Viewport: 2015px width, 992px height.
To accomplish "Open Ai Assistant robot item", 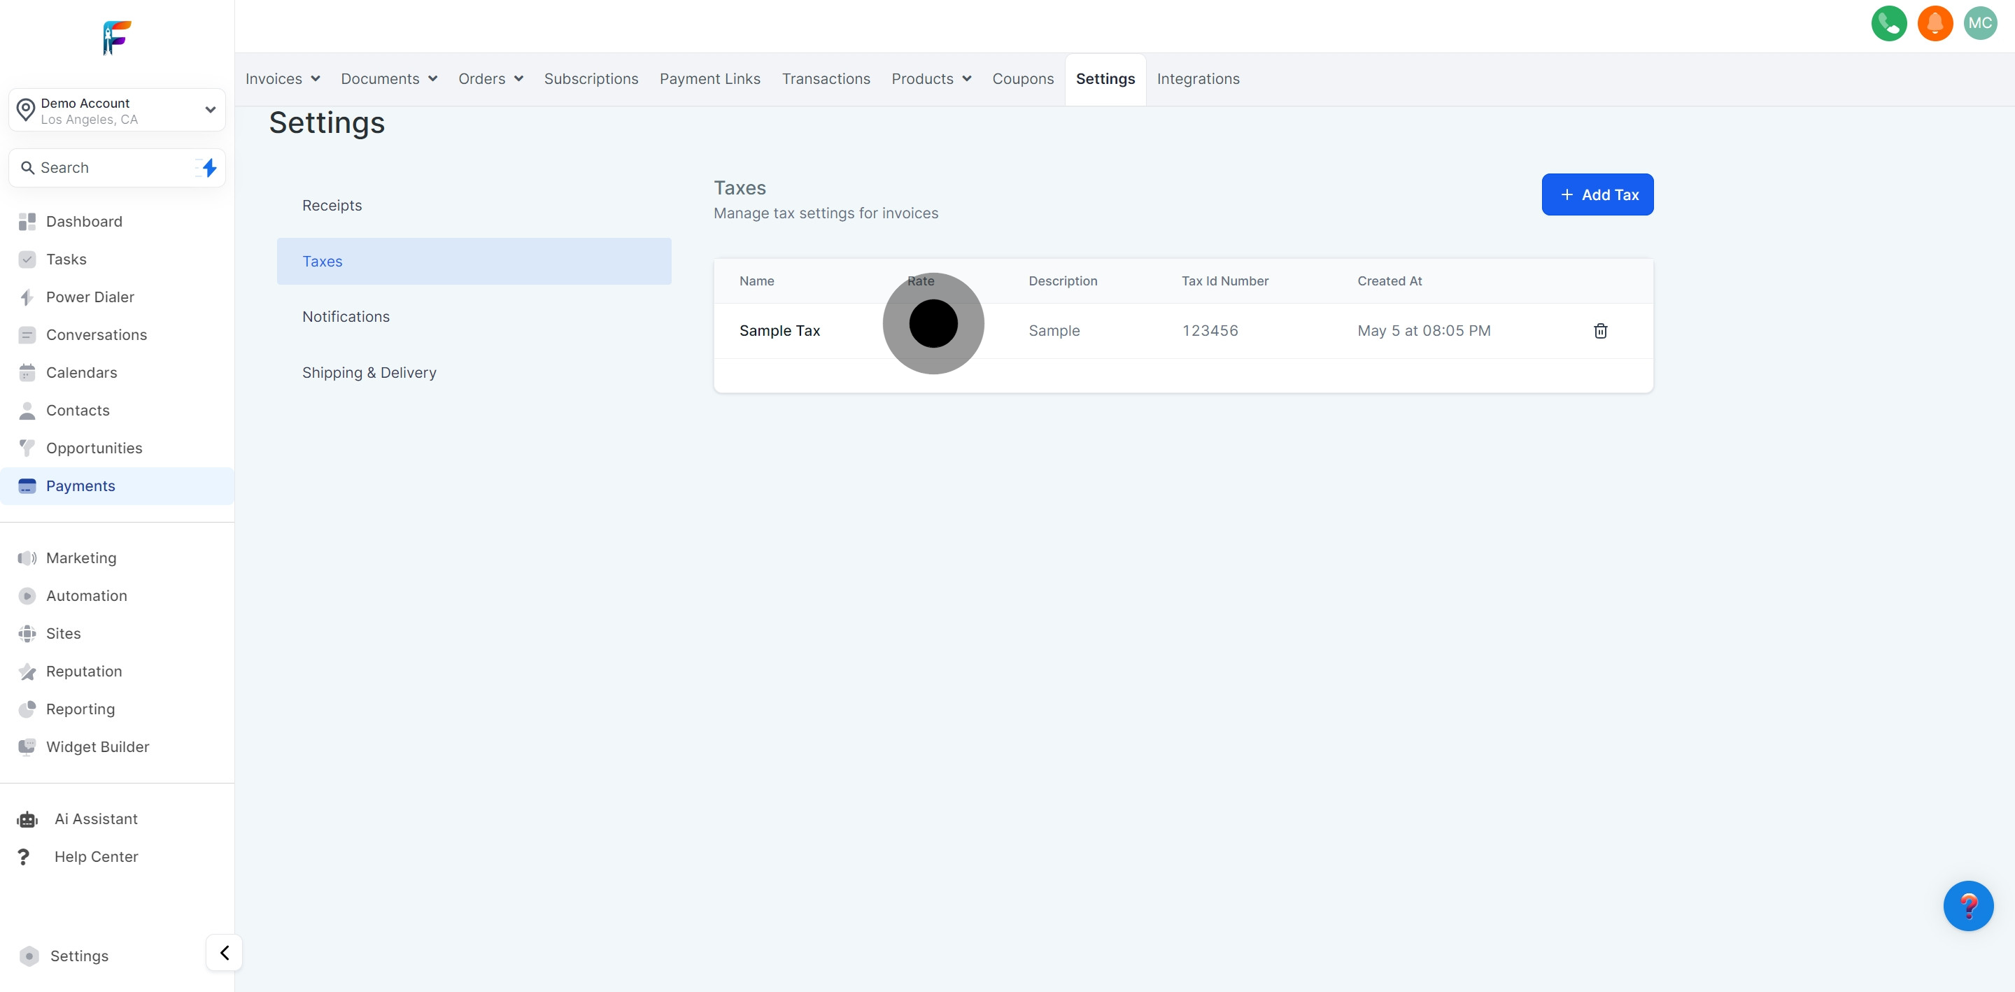I will [95, 819].
